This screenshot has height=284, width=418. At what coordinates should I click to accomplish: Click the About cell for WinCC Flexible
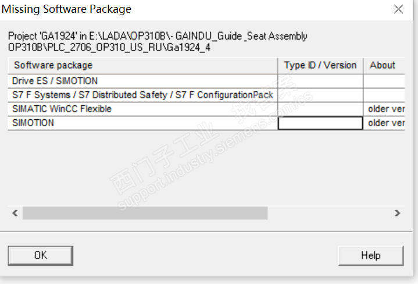click(x=385, y=109)
